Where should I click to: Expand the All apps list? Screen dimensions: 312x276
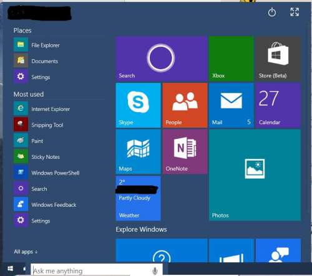coord(26,252)
